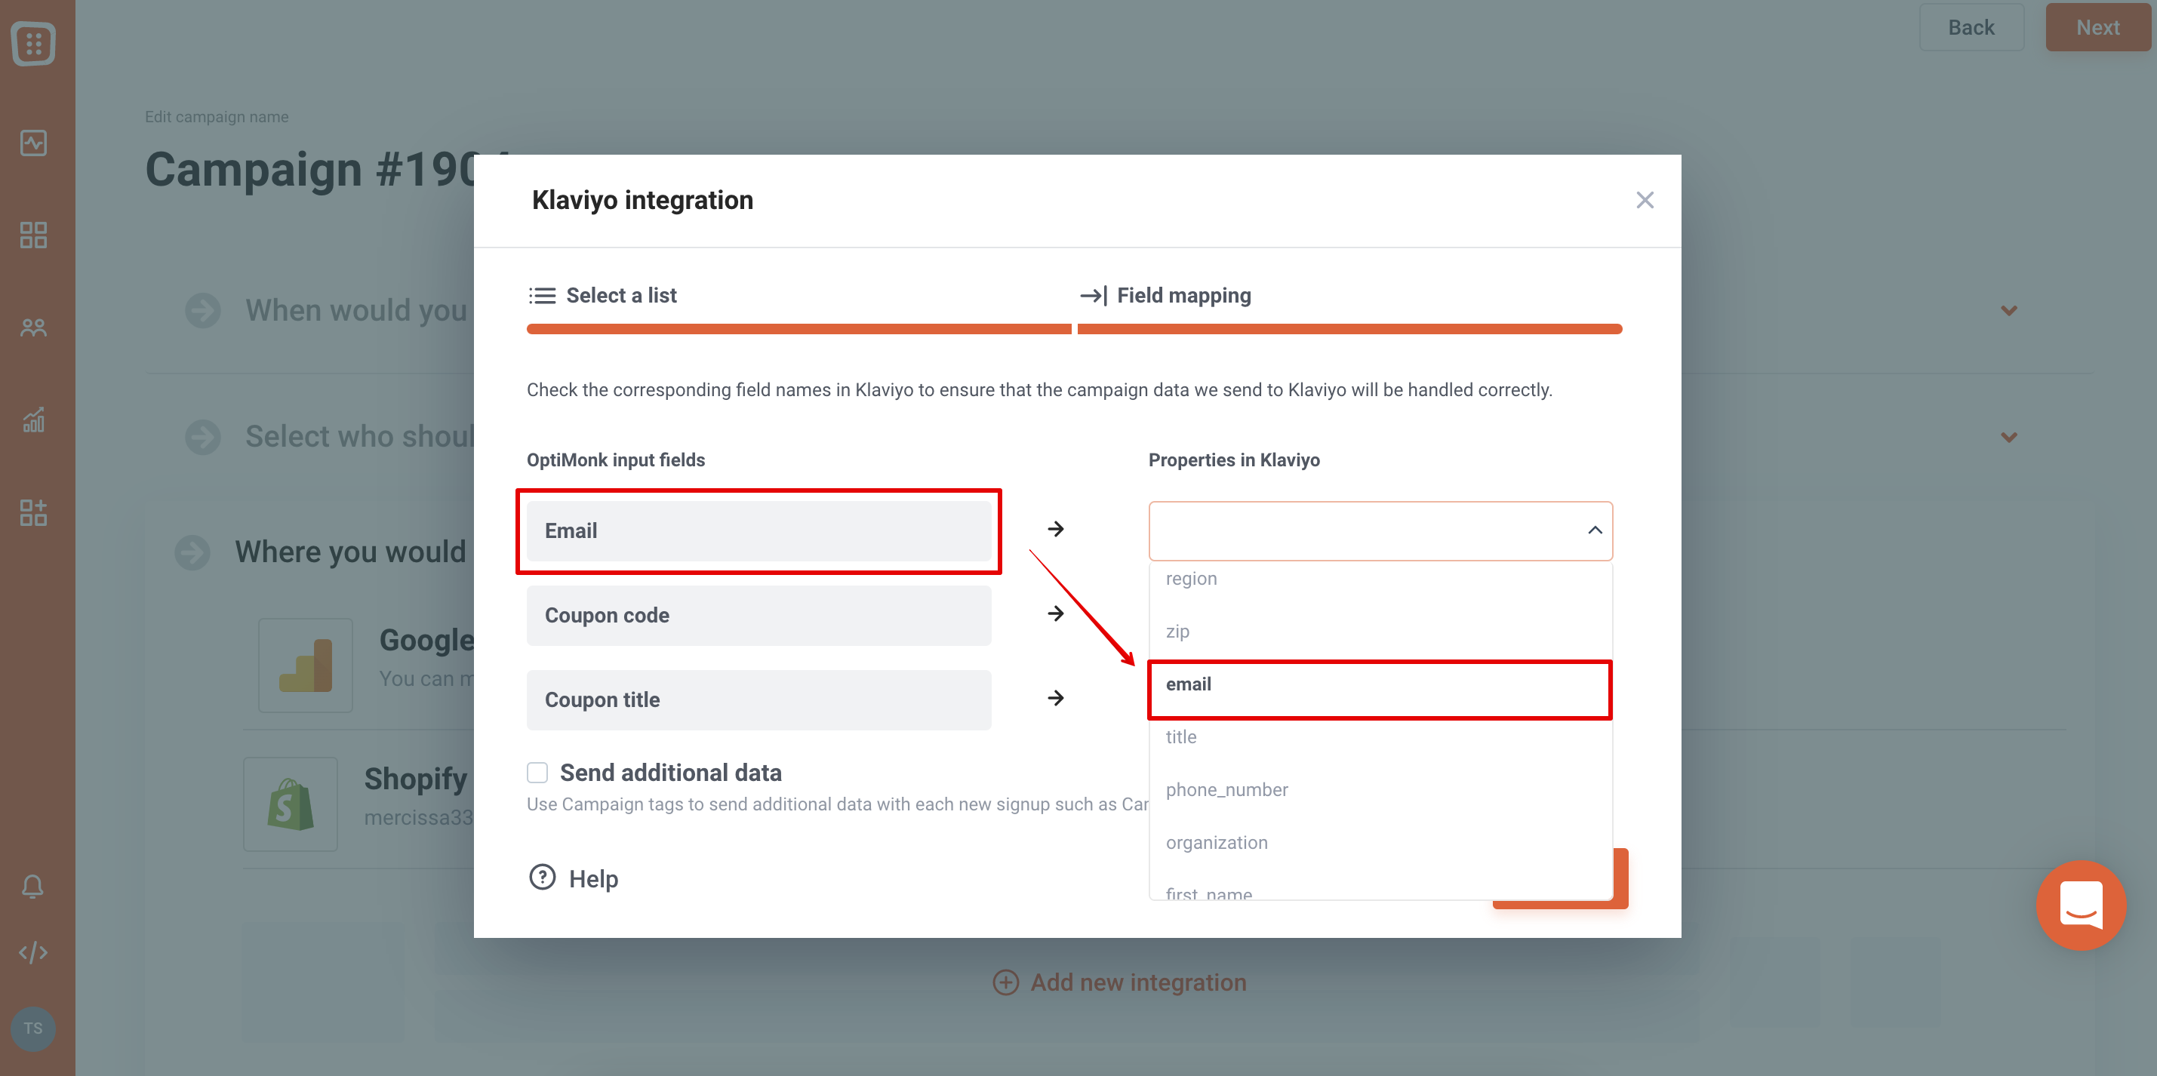Open the Properties in Klaviyo dropdown
2157x1076 pixels.
(1380, 530)
